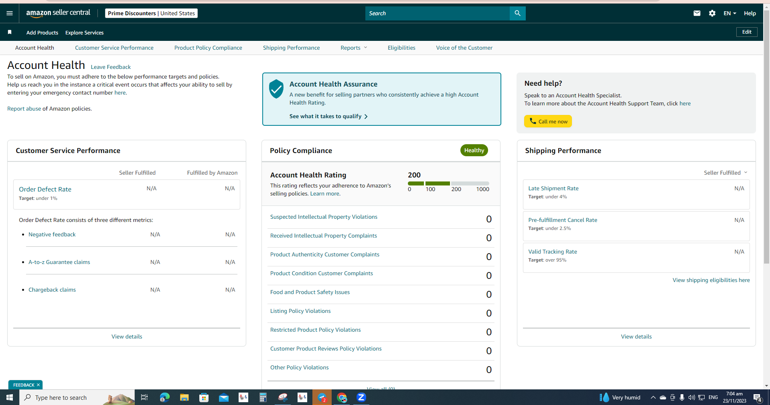Open the Valid Tracking Rate link
This screenshot has height=405, width=770.
click(553, 252)
